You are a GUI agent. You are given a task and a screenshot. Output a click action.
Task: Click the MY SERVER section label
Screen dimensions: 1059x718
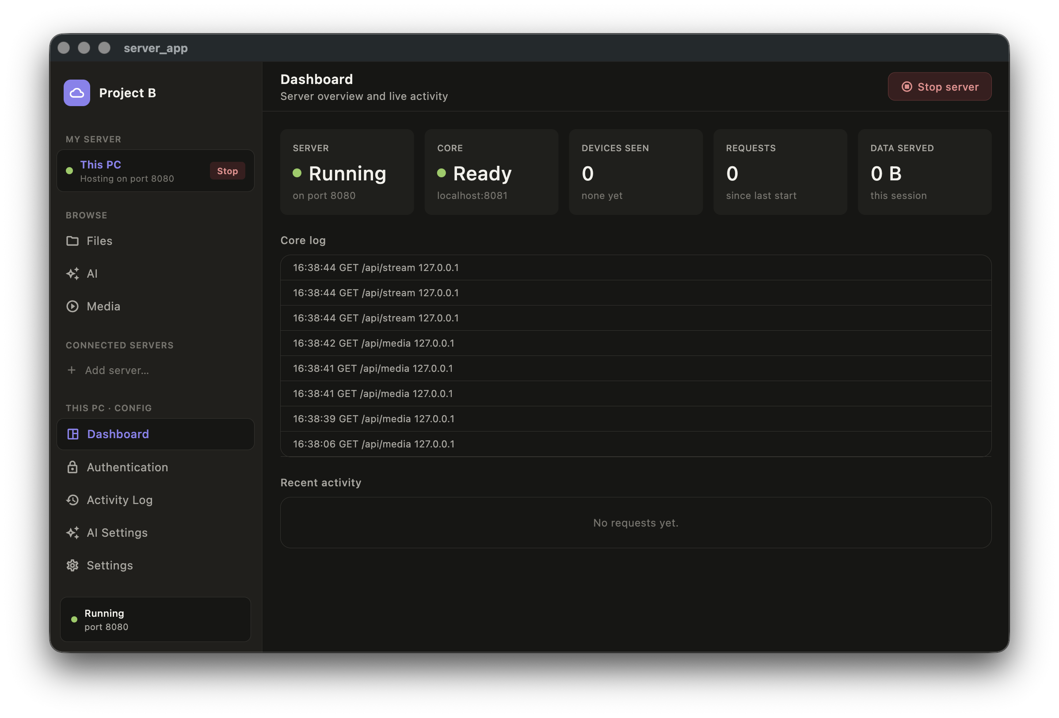[93, 140]
